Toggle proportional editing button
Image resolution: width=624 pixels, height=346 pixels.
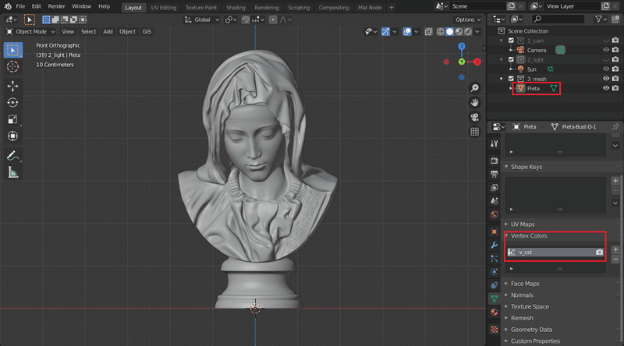272,19
